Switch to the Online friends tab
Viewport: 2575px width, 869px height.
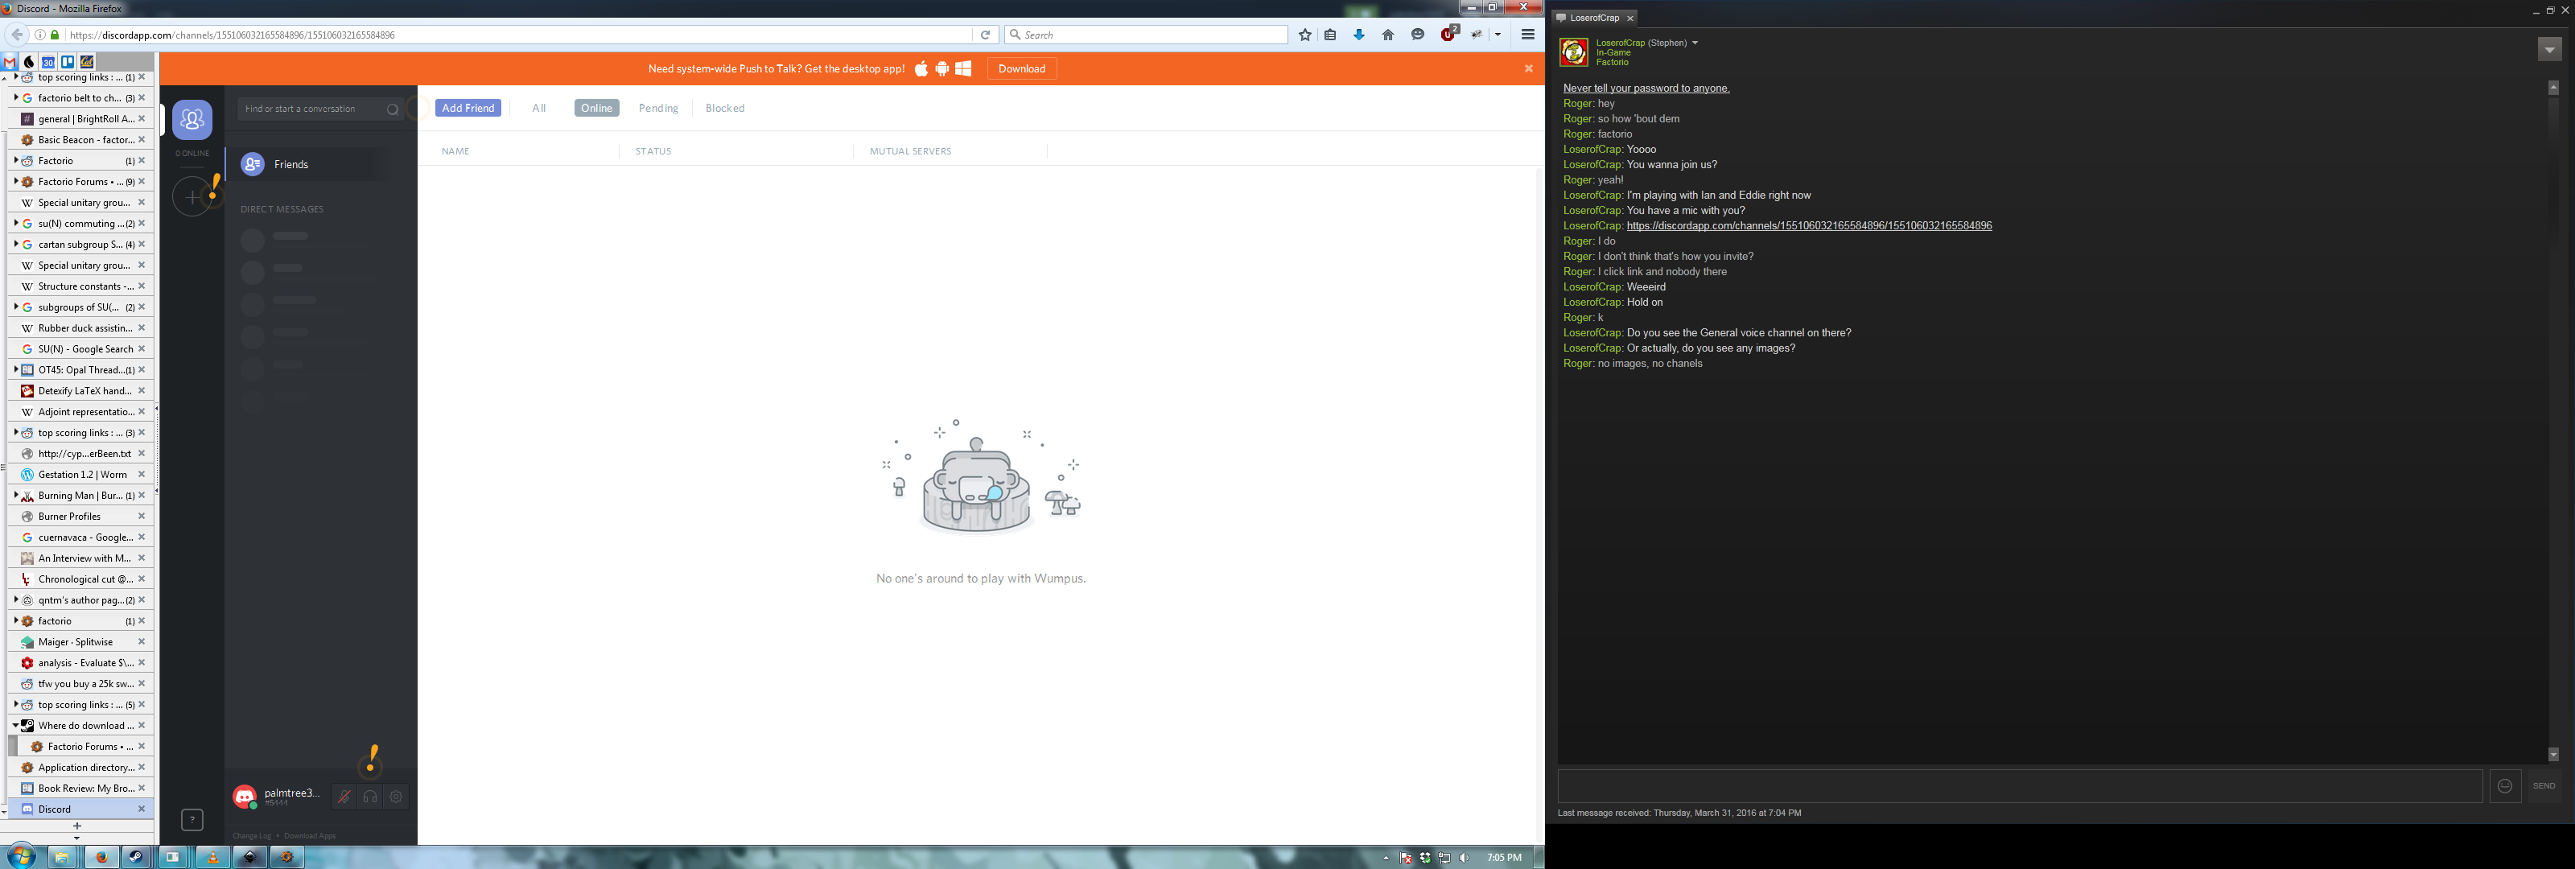(597, 108)
